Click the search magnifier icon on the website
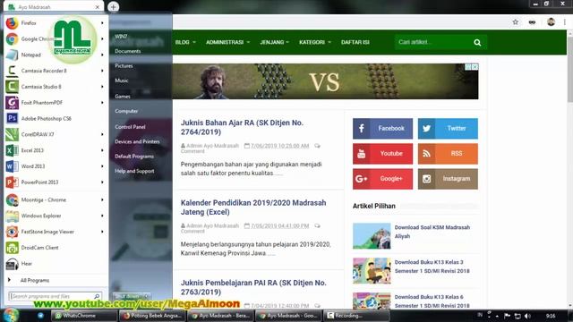 pyautogui.click(x=477, y=42)
